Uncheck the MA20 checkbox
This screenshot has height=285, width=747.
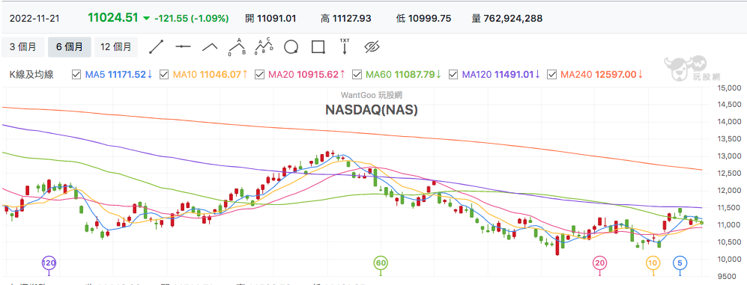(260, 74)
